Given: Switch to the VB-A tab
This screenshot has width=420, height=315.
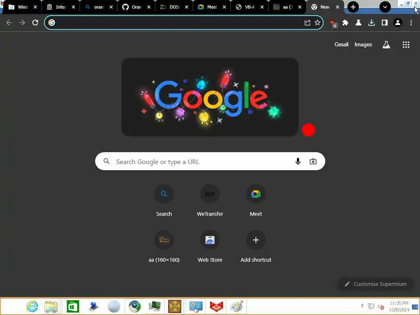Looking at the screenshot, I should click(245, 7).
